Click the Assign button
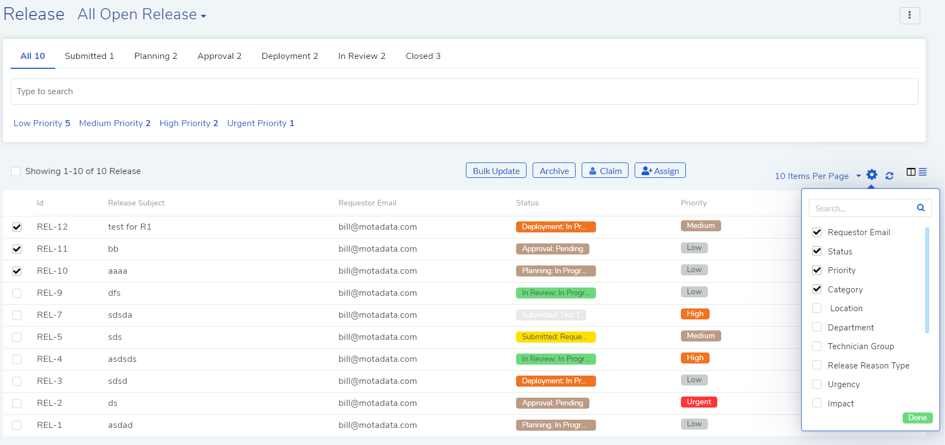The height and width of the screenshot is (445, 945). pos(660,171)
